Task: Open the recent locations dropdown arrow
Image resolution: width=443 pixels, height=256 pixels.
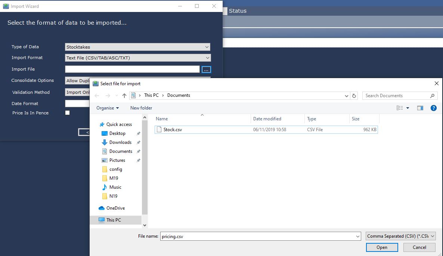Action: [117, 96]
